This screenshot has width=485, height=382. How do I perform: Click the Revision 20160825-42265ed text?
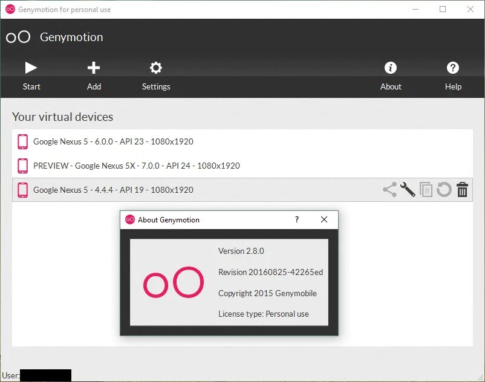point(271,272)
